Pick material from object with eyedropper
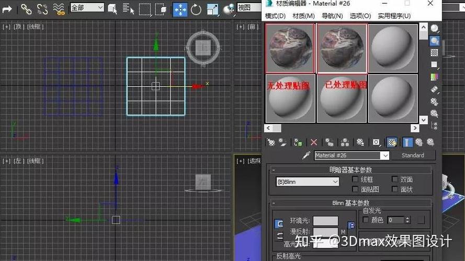This screenshot has height=261, width=465. click(x=306, y=156)
